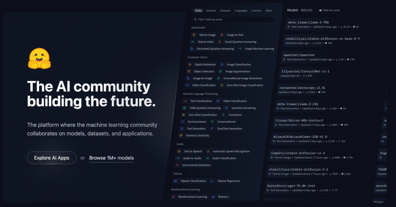
Task: Open the Datasets tab
Action: pyautogui.click(x=225, y=10)
